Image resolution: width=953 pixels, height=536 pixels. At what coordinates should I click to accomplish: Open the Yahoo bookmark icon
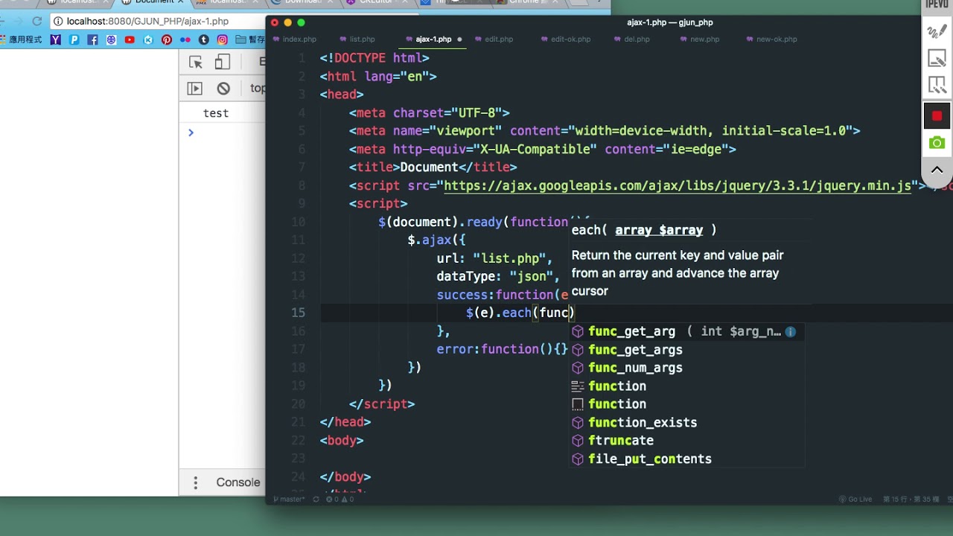(56, 40)
